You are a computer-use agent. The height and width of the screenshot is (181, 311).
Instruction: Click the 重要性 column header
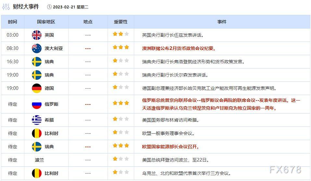point(121,22)
